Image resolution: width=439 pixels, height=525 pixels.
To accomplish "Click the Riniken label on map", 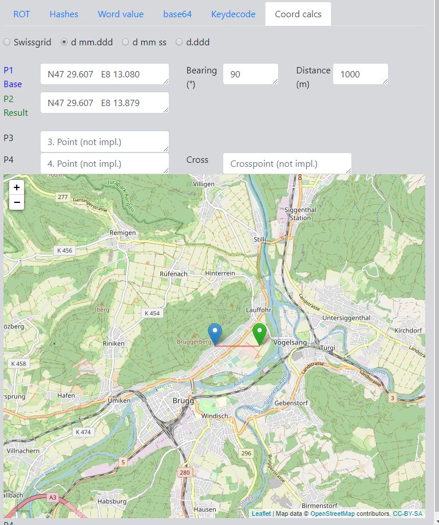I will pos(114,343).
